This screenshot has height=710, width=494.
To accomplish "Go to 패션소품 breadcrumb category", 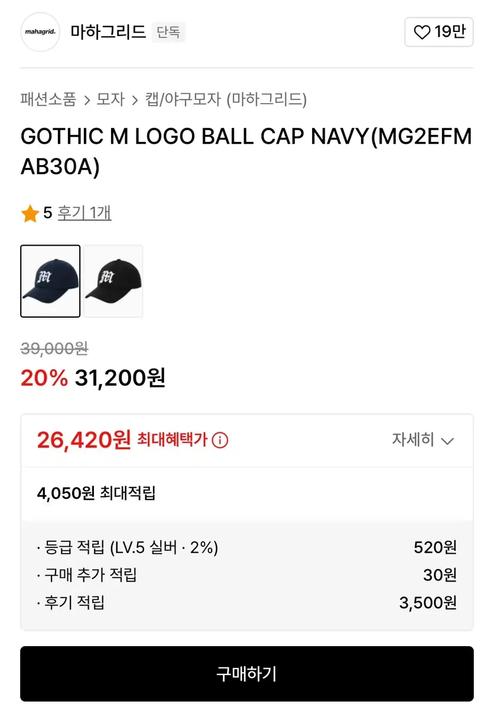I will (48, 99).
